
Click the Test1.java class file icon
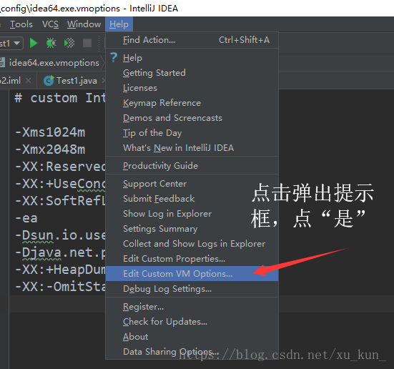[x=49, y=81]
